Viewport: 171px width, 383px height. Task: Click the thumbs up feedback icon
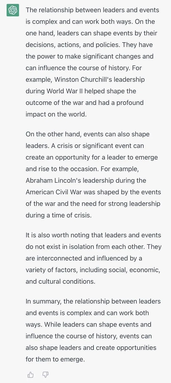pyautogui.click(x=30, y=375)
